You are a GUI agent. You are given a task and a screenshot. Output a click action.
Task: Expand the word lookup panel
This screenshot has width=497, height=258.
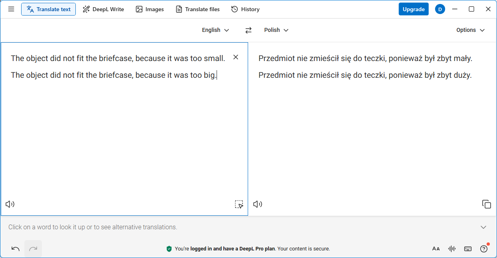tap(483, 227)
